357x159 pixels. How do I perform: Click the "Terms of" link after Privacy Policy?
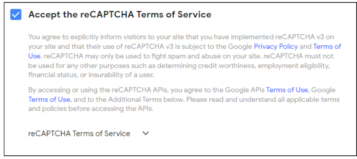(327, 47)
